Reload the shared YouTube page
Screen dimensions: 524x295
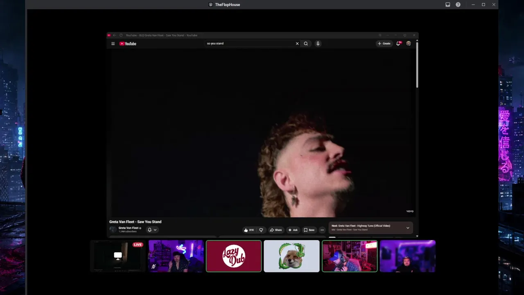tap(121, 35)
